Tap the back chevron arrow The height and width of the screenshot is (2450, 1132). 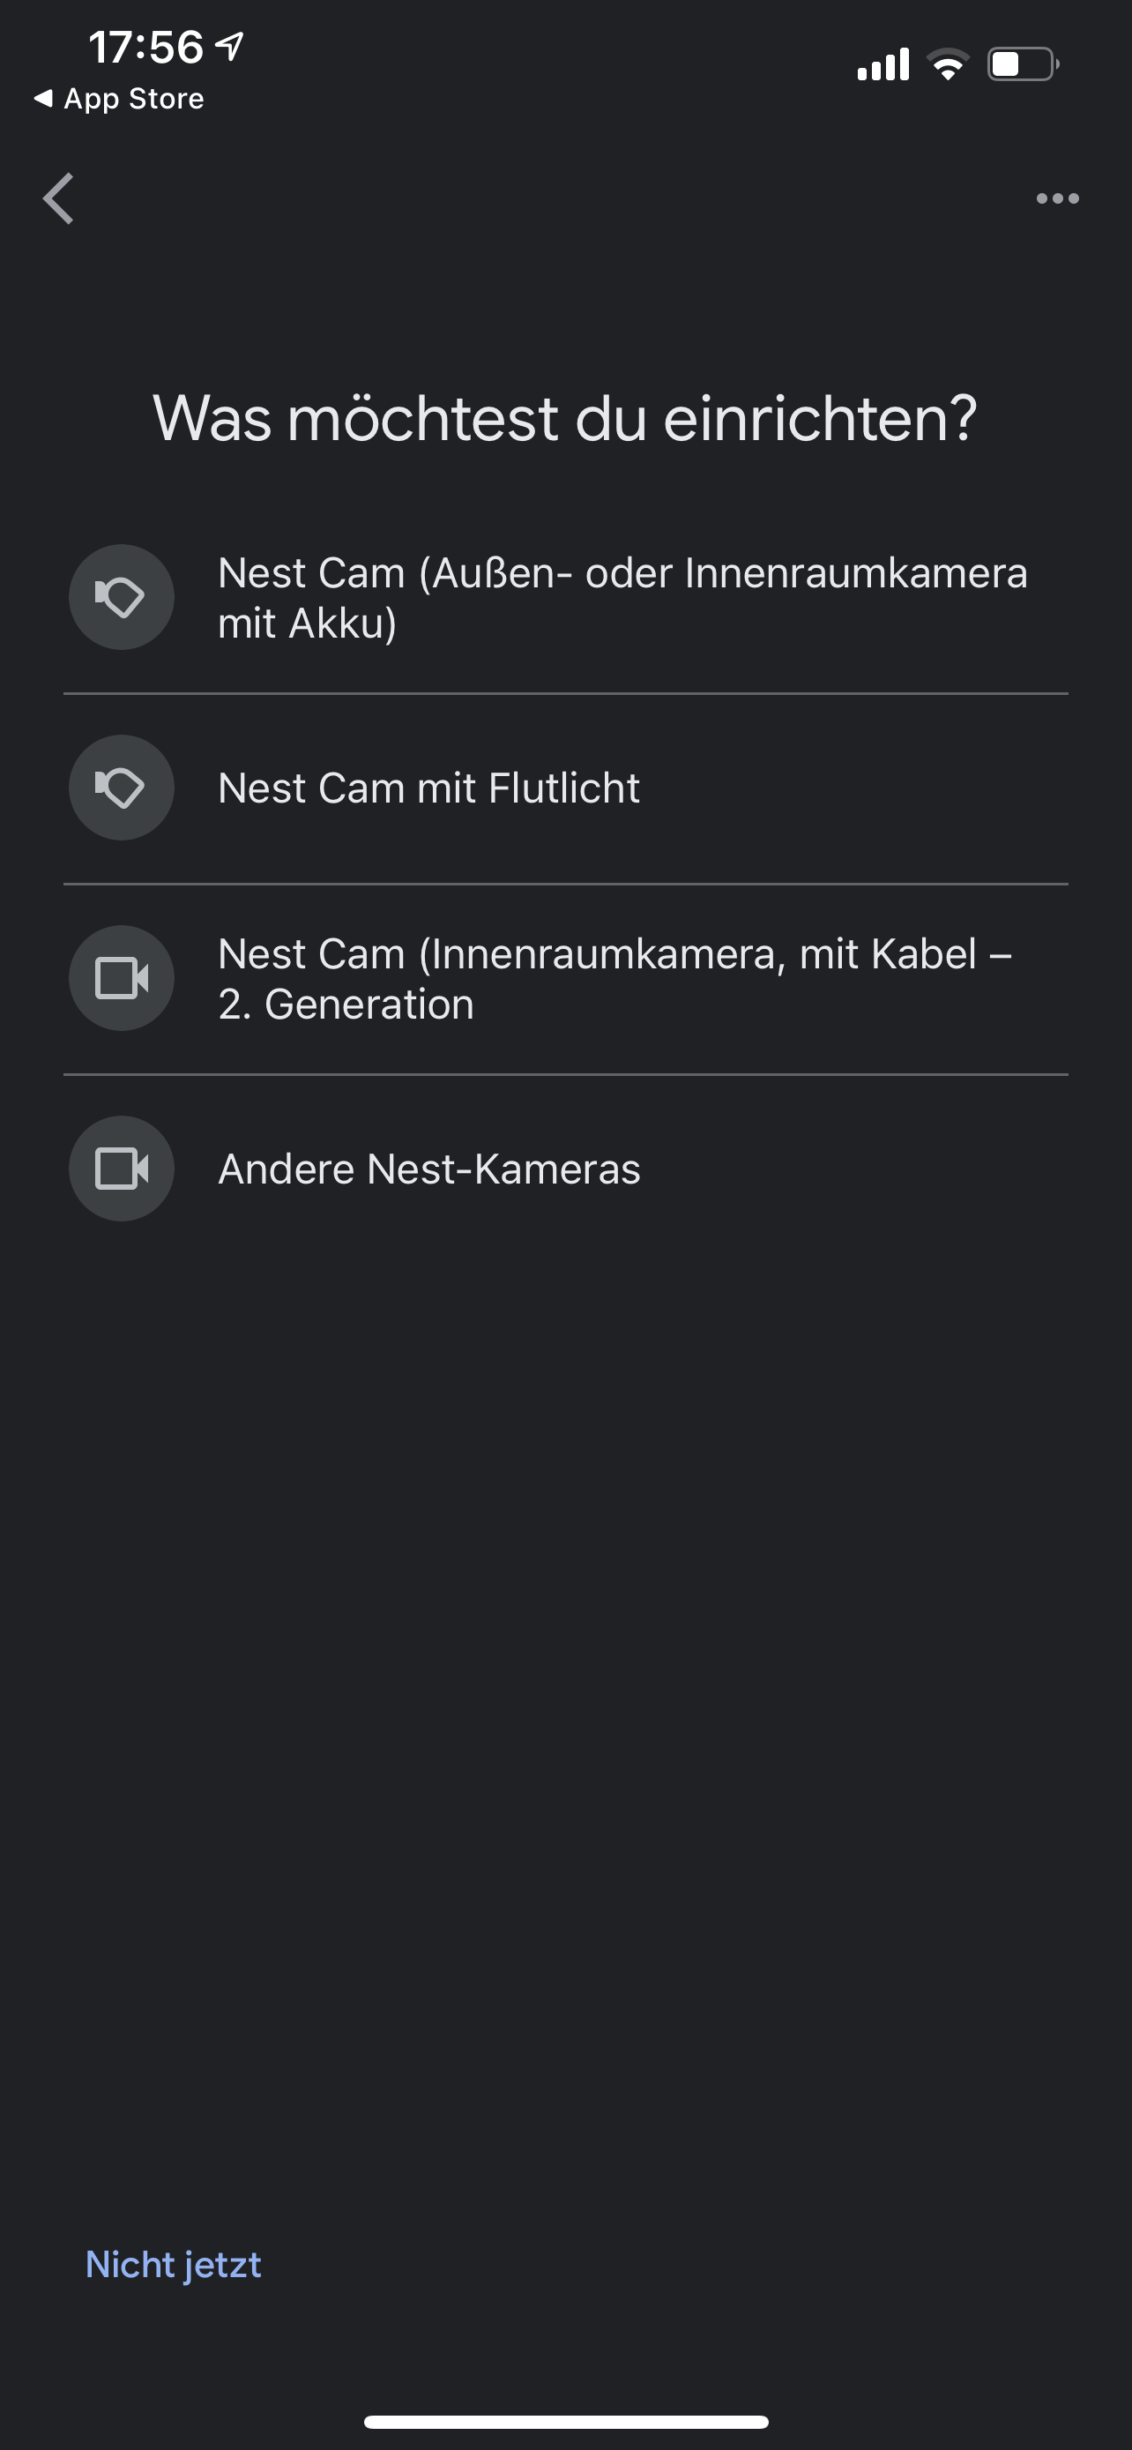(59, 198)
